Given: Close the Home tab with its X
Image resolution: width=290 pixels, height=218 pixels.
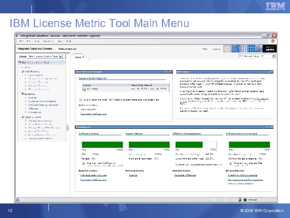Looking at the screenshot, I should click(x=83, y=57).
